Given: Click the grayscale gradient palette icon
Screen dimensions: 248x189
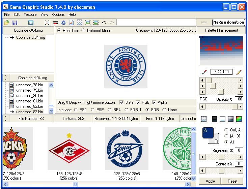Looking at the screenshot, I should pos(231,119).
